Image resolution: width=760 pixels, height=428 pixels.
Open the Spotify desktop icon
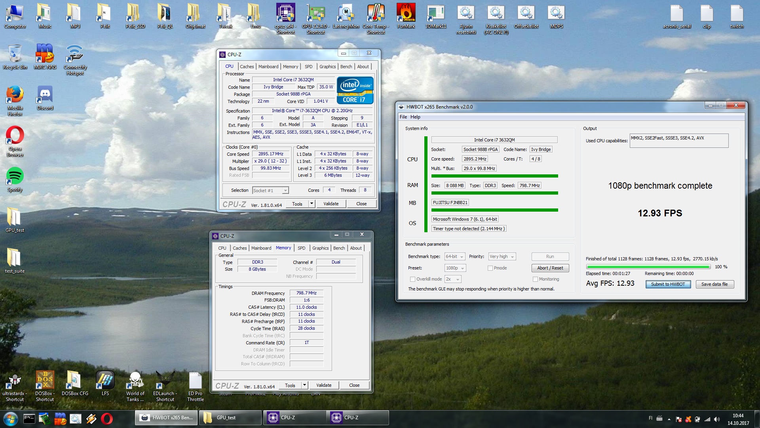tap(15, 180)
